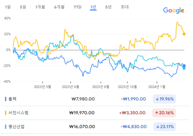Click the dark blue endpoint dot
The image size is (193, 136).
[x=184, y=66]
